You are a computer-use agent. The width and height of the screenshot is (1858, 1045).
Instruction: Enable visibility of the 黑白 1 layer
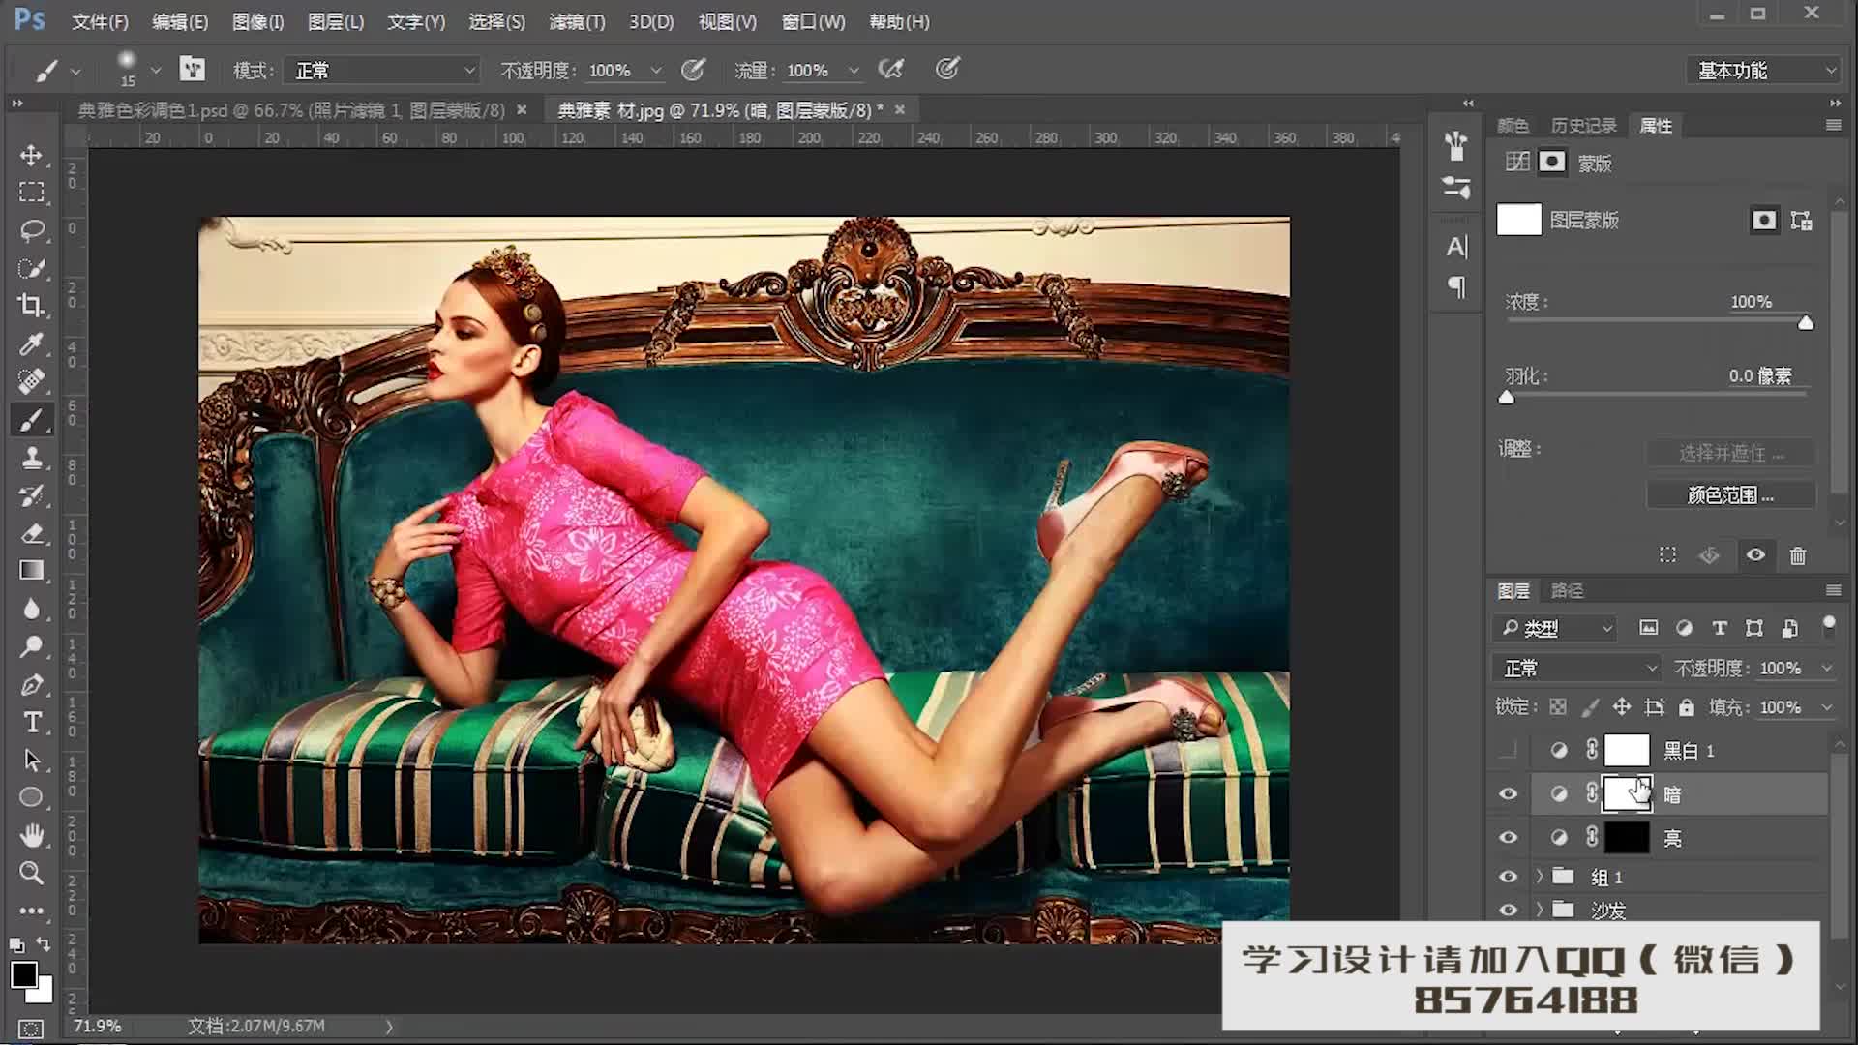(1507, 750)
